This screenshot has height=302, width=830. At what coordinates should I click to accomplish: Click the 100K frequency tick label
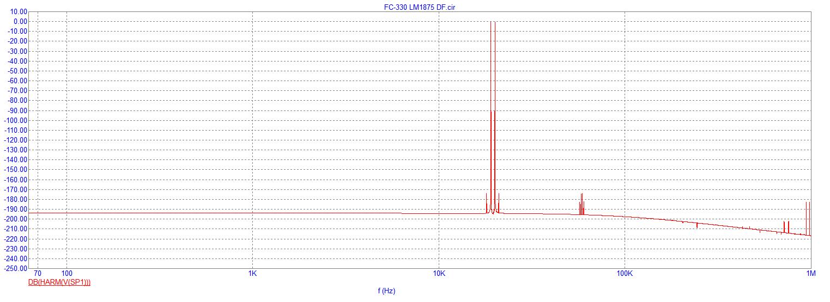click(x=625, y=273)
